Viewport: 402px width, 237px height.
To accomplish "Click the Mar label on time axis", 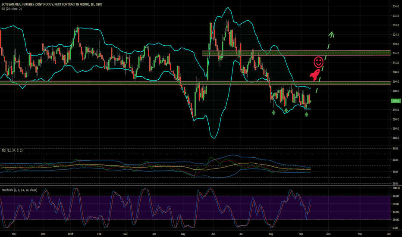I will click(x=126, y=234).
